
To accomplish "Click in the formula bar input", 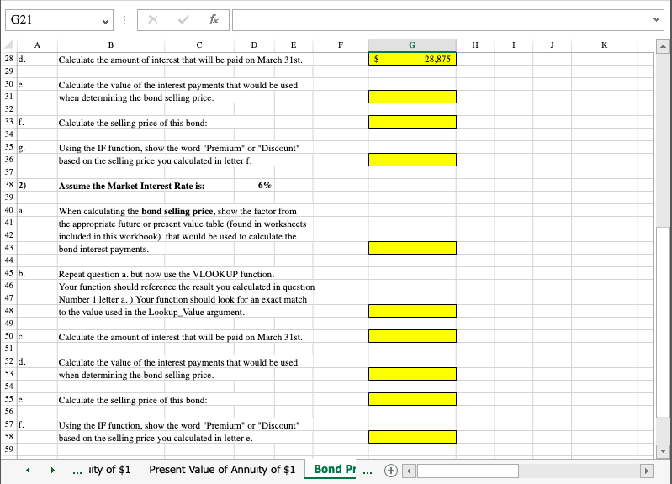I will coord(442,20).
